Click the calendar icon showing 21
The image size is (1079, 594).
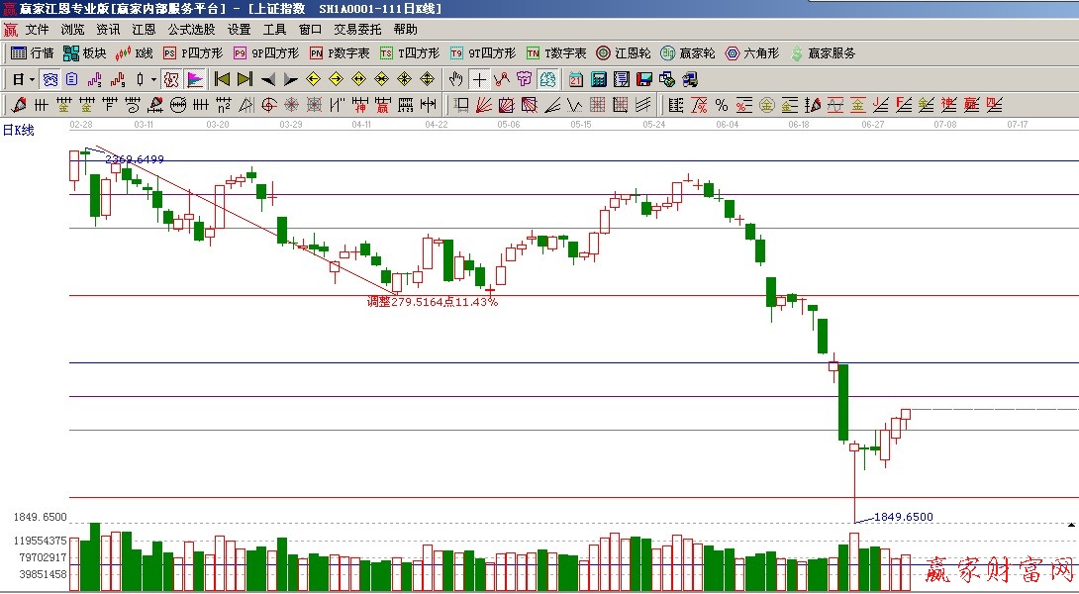click(575, 79)
